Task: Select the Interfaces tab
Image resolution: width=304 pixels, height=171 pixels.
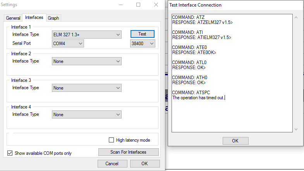Action: pyautogui.click(x=34, y=18)
